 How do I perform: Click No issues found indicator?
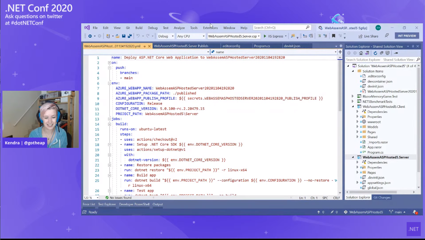point(118,198)
